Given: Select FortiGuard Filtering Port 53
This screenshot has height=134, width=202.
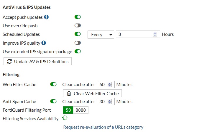Looking at the screenshot, I should point(68,110).
